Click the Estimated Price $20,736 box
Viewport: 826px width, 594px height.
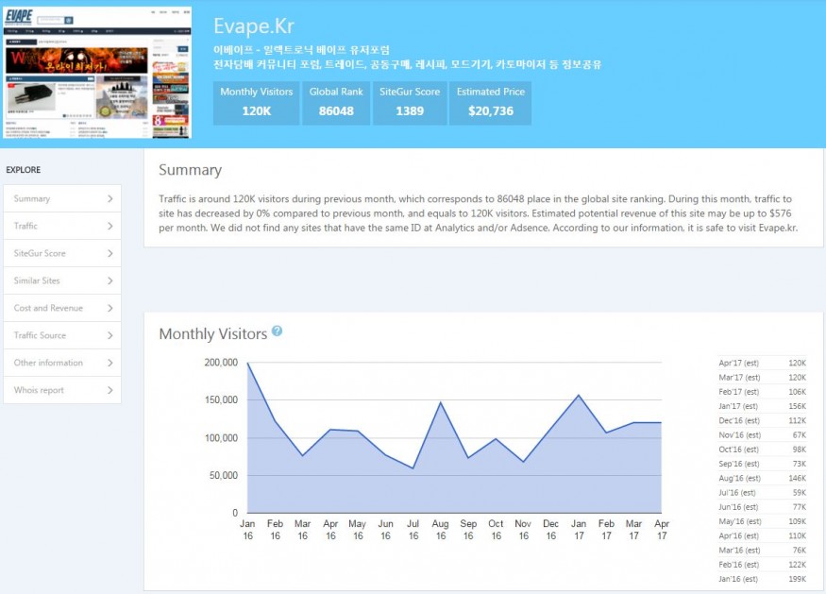point(490,102)
